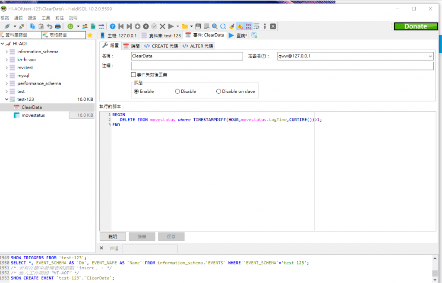442x283 pixels.
Task: Click the yellow star favorites icon
Action: click(x=90, y=35)
